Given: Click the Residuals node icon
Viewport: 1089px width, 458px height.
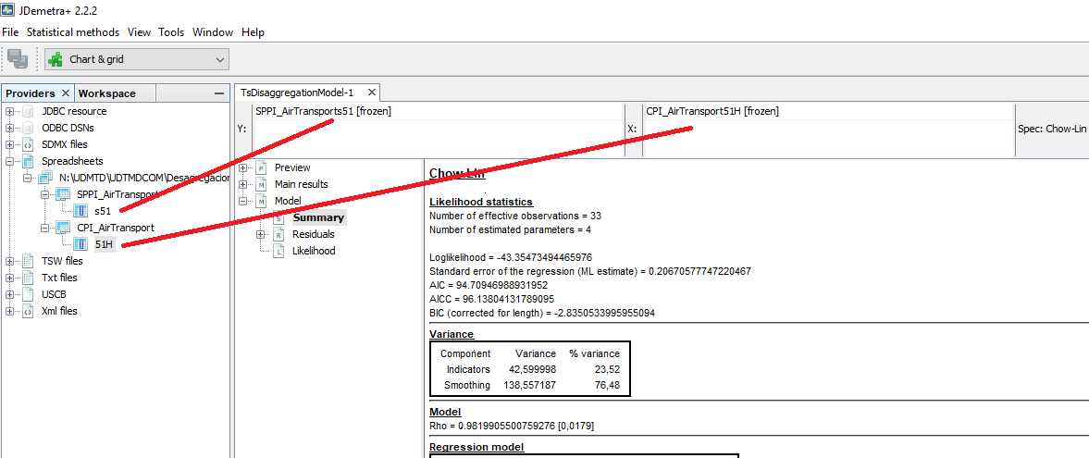Looking at the screenshot, I should pos(278,234).
